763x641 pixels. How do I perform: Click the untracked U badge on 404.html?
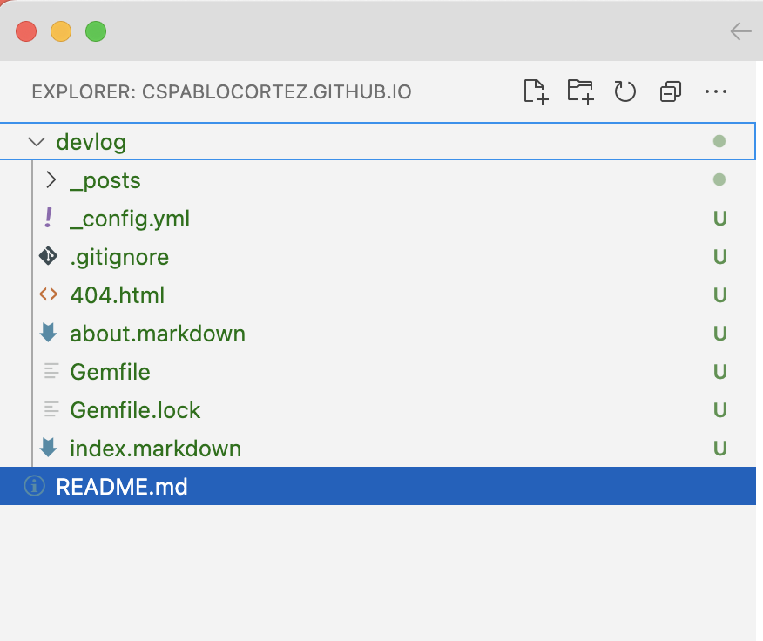pyautogui.click(x=720, y=295)
